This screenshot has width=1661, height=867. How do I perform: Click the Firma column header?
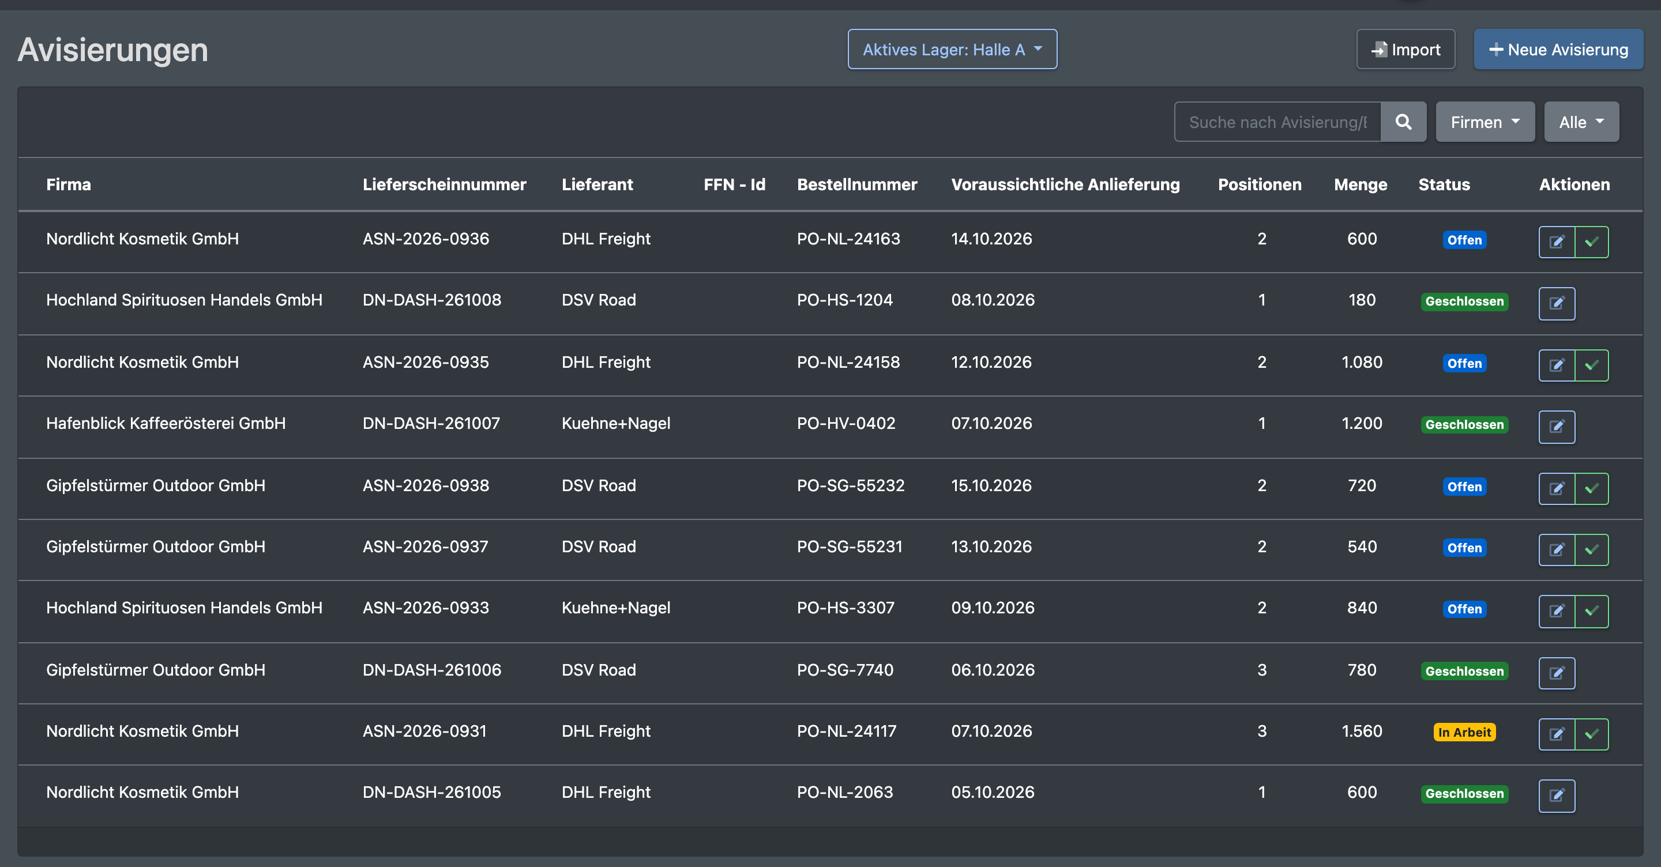69,184
